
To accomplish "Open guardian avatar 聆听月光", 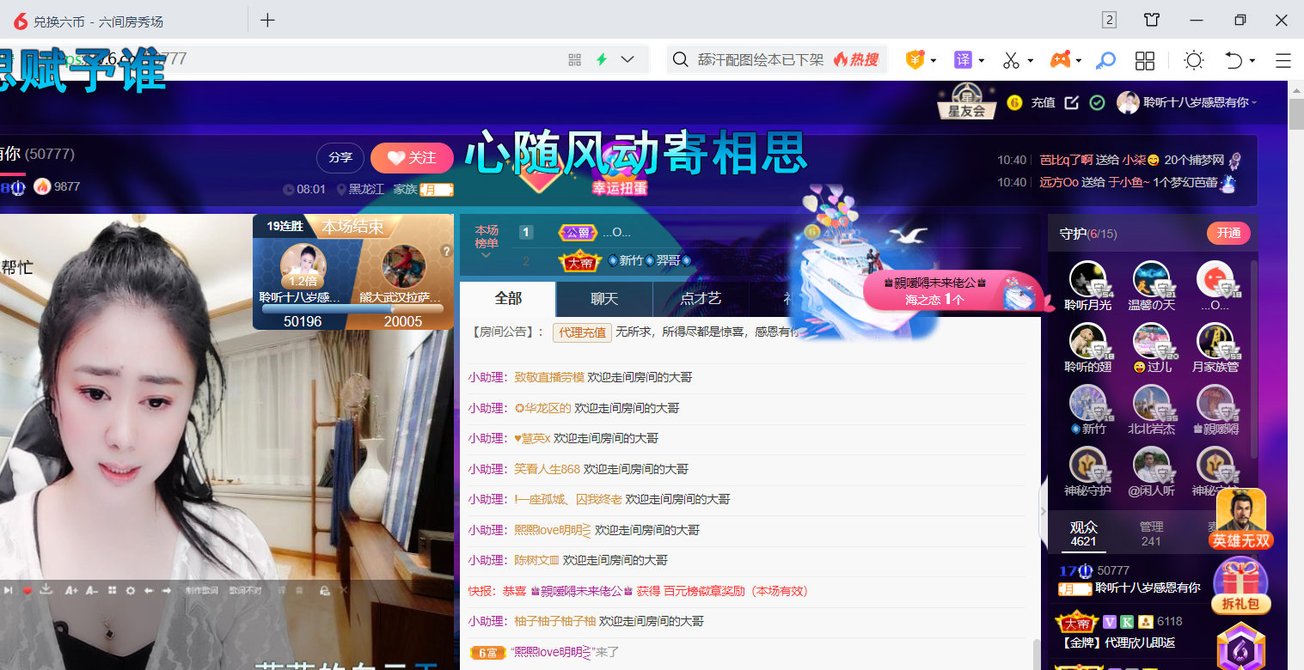I will [x=1087, y=279].
